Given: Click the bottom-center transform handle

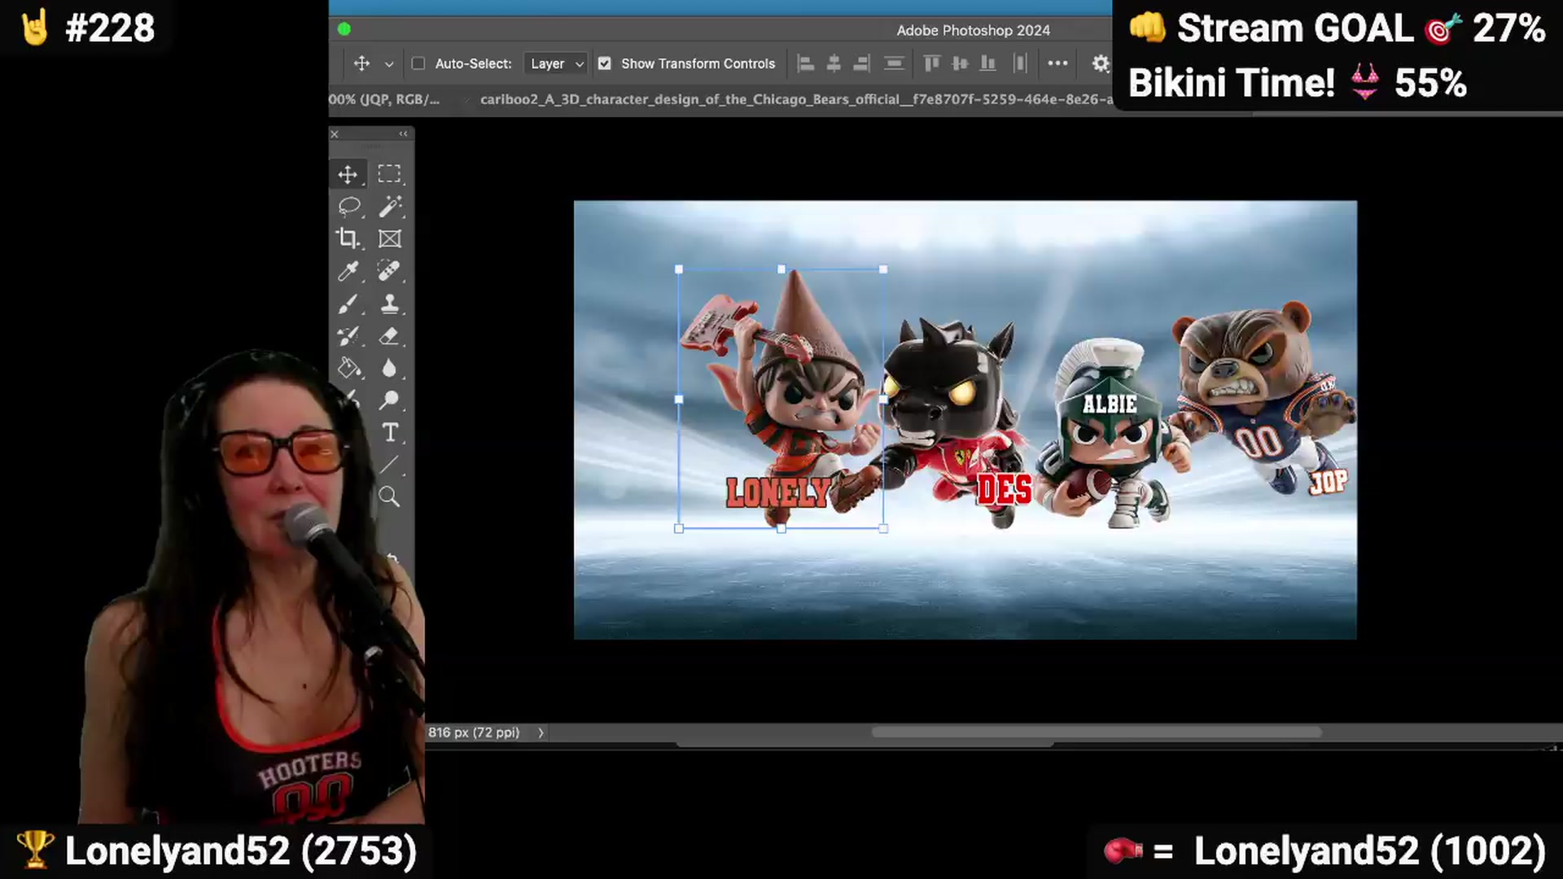Looking at the screenshot, I should pos(781,529).
